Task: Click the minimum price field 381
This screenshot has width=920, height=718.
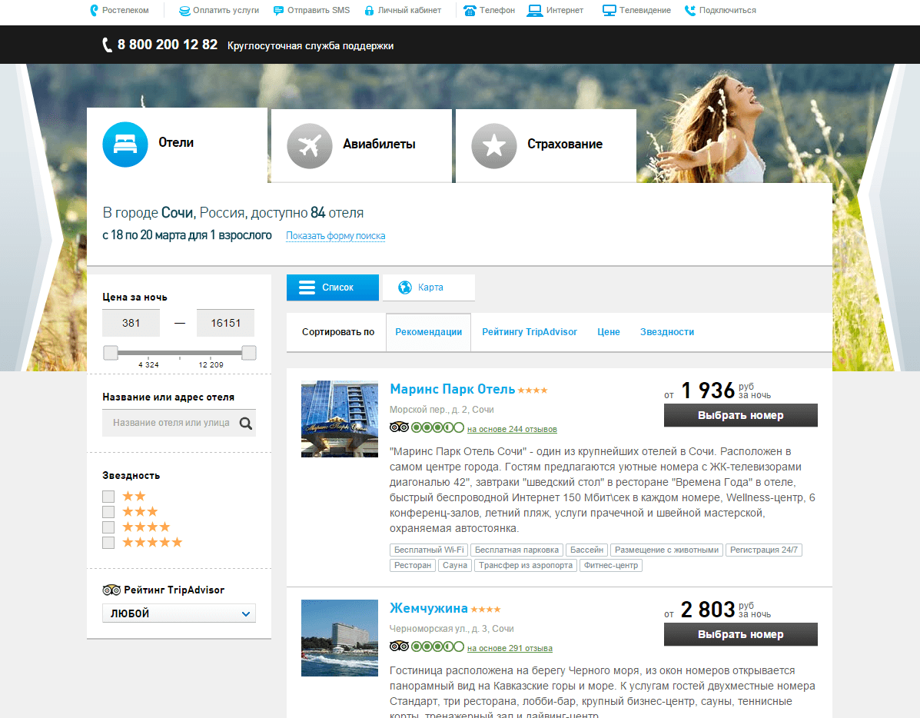Action: (131, 323)
